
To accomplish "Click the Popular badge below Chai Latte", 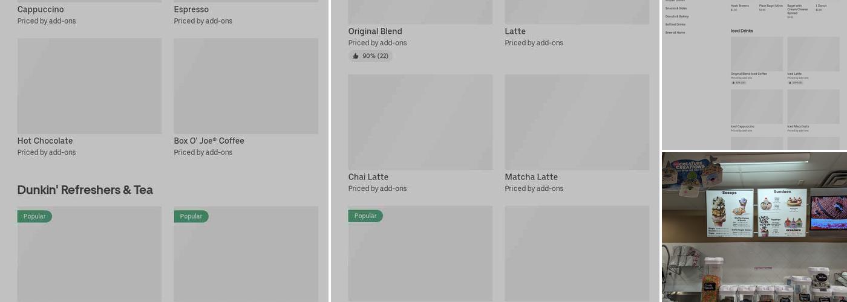I will point(365,216).
